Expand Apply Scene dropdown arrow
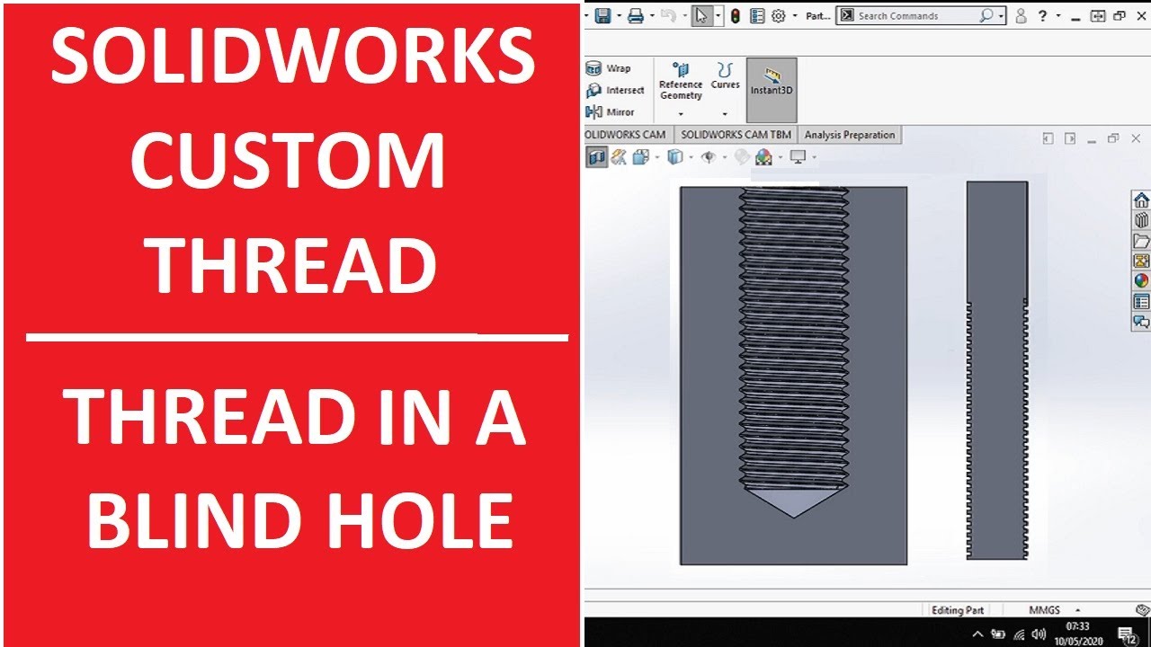 coord(781,157)
